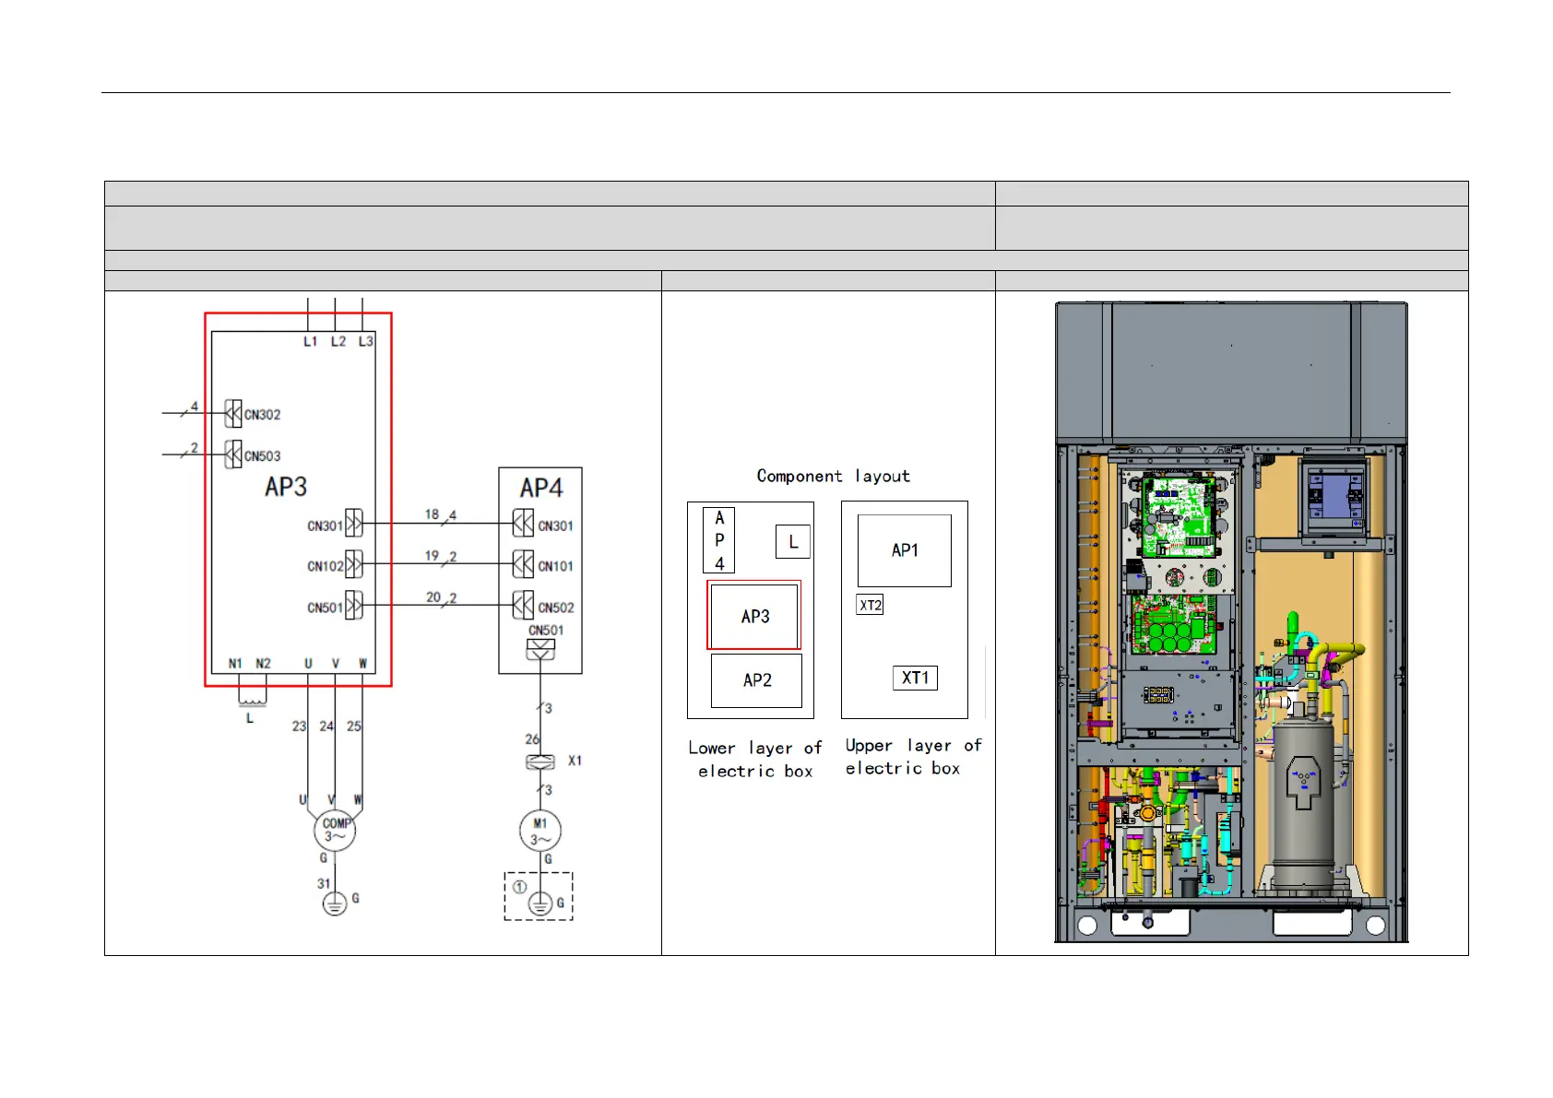Click the N2 terminal label

(263, 664)
